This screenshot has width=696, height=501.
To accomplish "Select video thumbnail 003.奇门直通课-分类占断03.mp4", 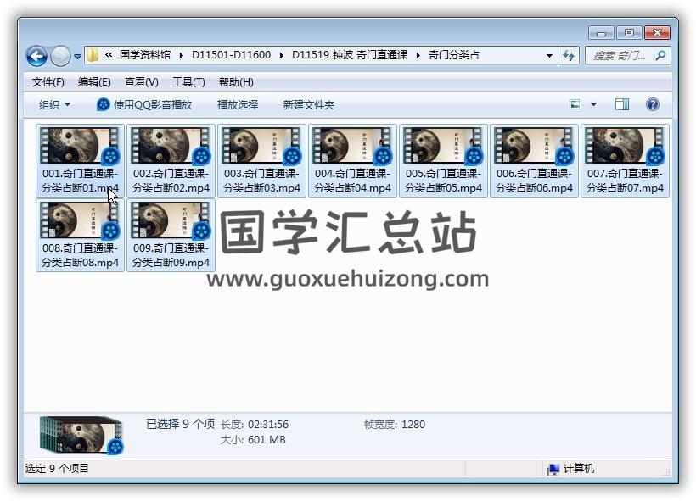I will (x=262, y=146).
